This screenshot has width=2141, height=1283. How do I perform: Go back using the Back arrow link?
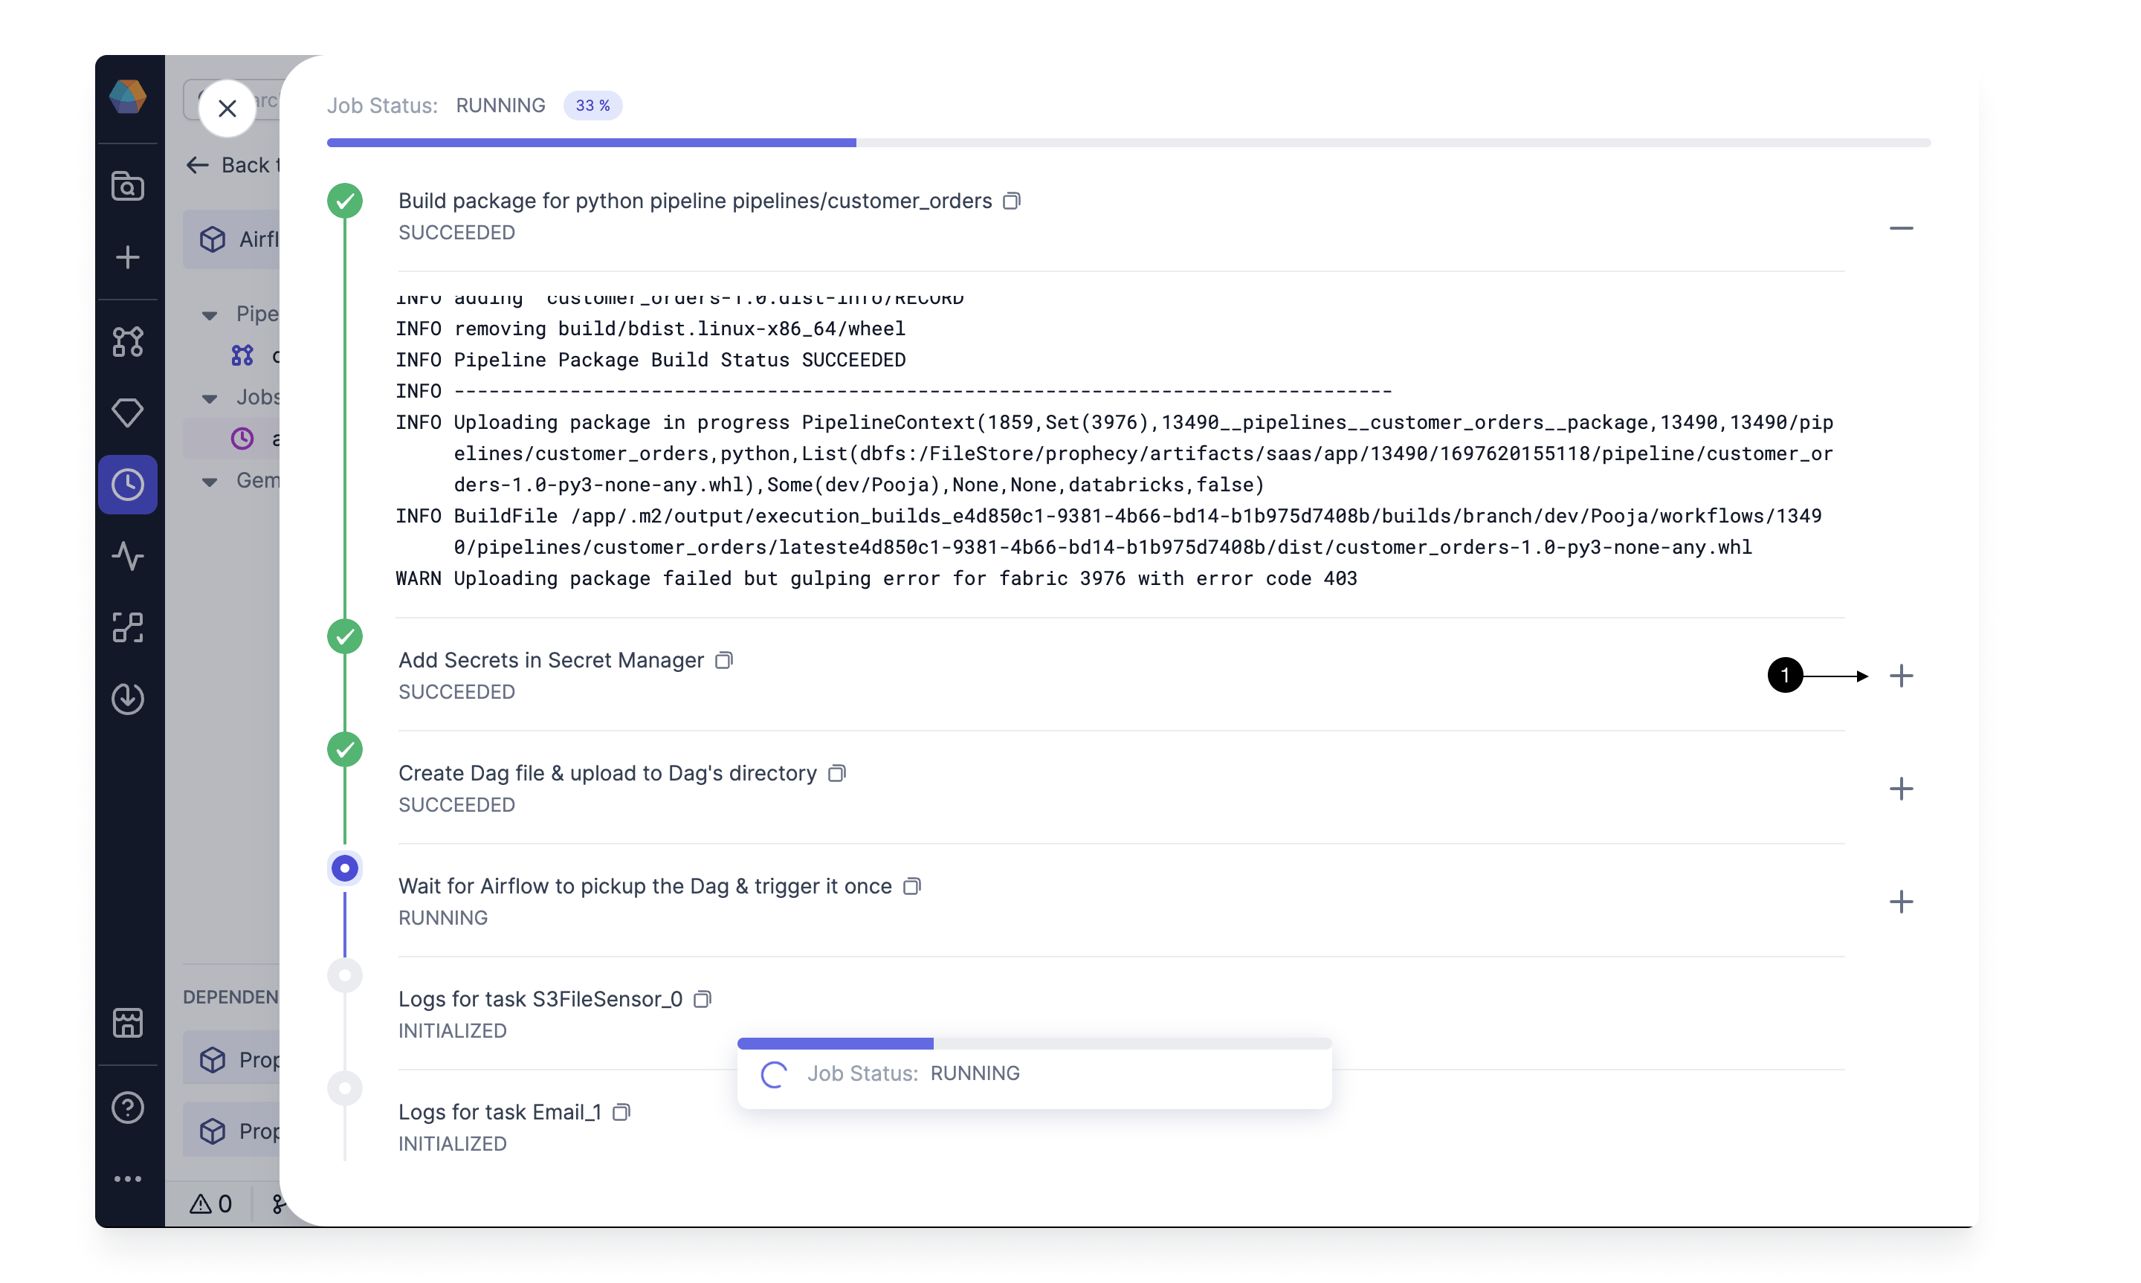point(230,165)
